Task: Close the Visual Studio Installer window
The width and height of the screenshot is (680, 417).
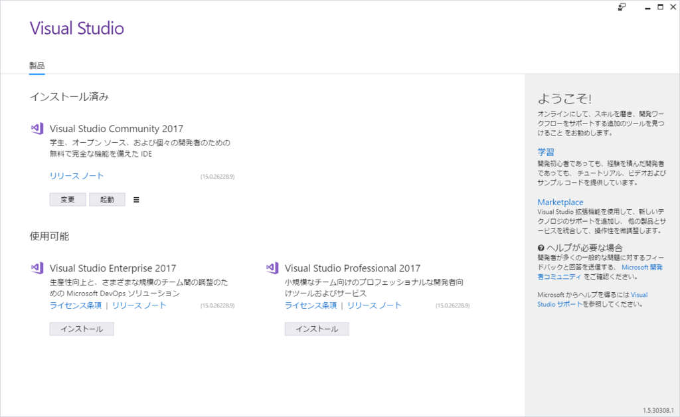Action: pyautogui.click(x=673, y=7)
